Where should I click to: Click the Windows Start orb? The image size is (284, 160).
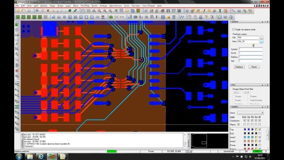click(x=19, y=156)
